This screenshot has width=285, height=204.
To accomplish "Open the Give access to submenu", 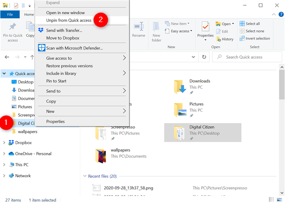I will coord(82,58).
